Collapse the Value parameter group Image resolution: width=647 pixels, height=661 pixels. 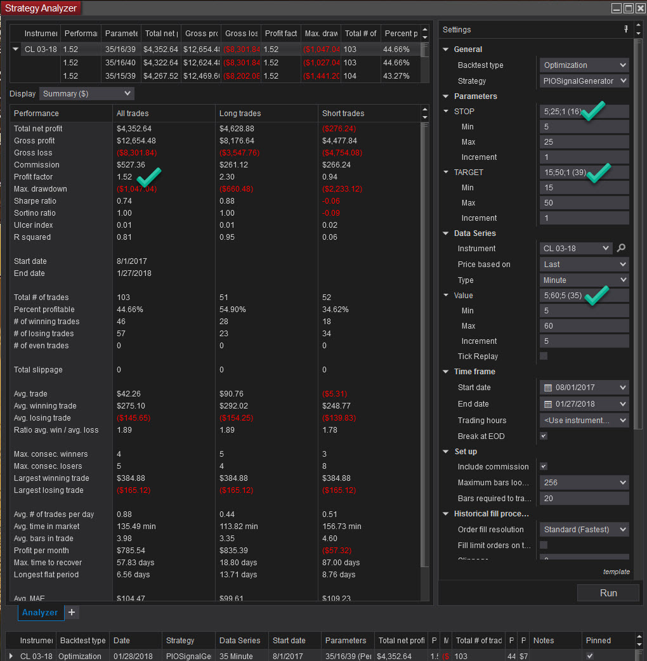[x=446, y=295]
